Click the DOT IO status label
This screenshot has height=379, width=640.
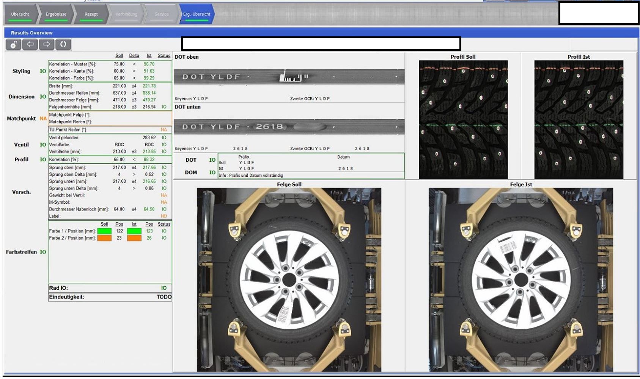(212, 160)
